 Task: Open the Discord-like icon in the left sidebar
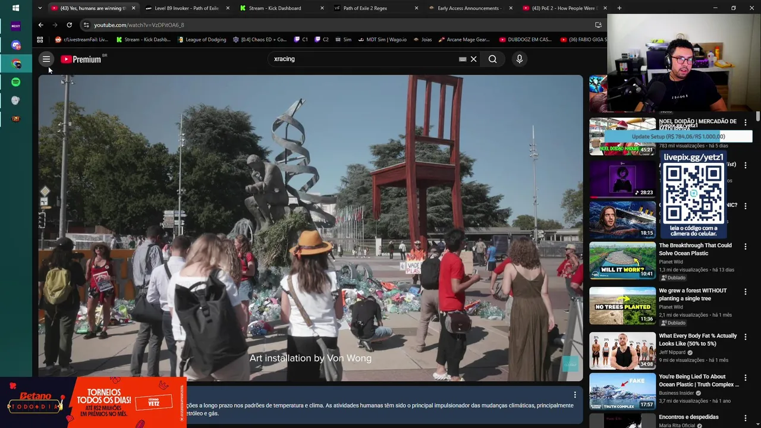point(15,45)
